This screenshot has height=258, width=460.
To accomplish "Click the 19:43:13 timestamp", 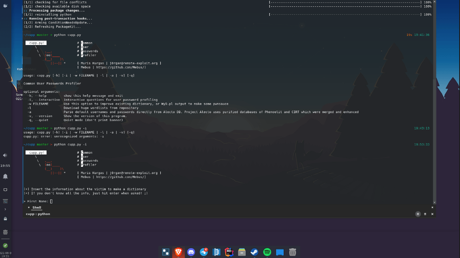I will coord(422,128).
